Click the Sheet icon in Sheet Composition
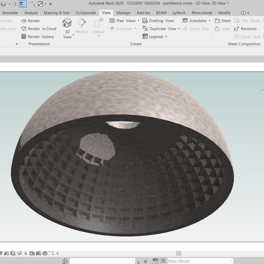 click(217, 21)
